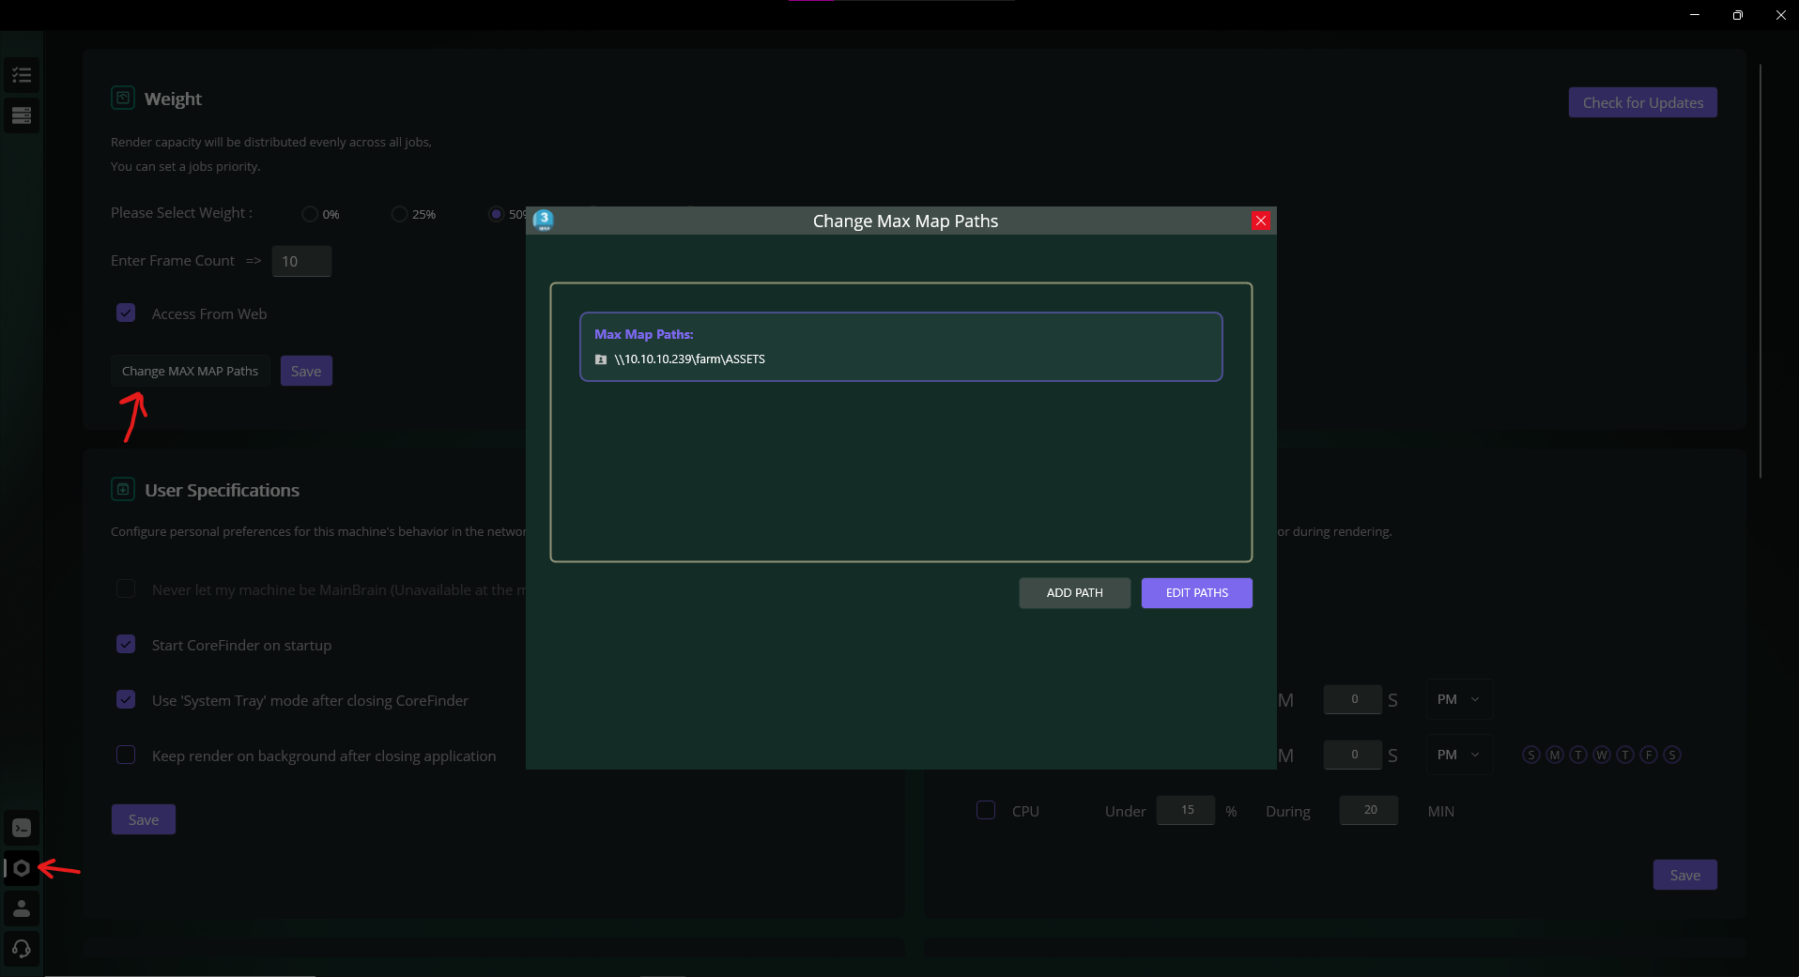Image resolution: width=1799 pixels, height=977 pixels.
Task: Click the Check for Updates button
Action: click(1642, 102)
